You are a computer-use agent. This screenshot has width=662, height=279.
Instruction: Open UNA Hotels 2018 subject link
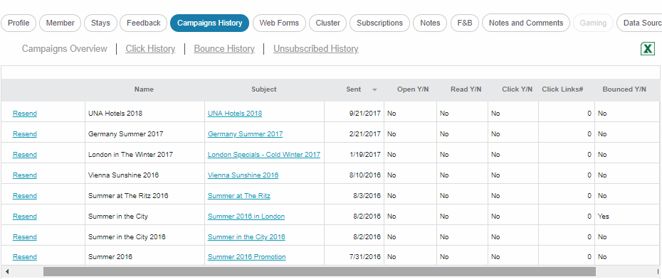point(235,114)
